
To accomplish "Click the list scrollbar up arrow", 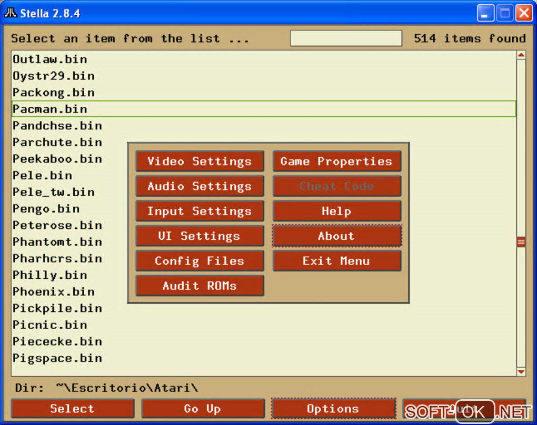I will [x=521, y=55].
